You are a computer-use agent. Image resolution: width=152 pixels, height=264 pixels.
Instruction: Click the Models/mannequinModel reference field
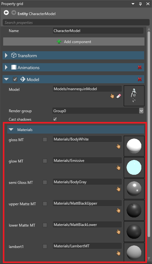(87, 89)
